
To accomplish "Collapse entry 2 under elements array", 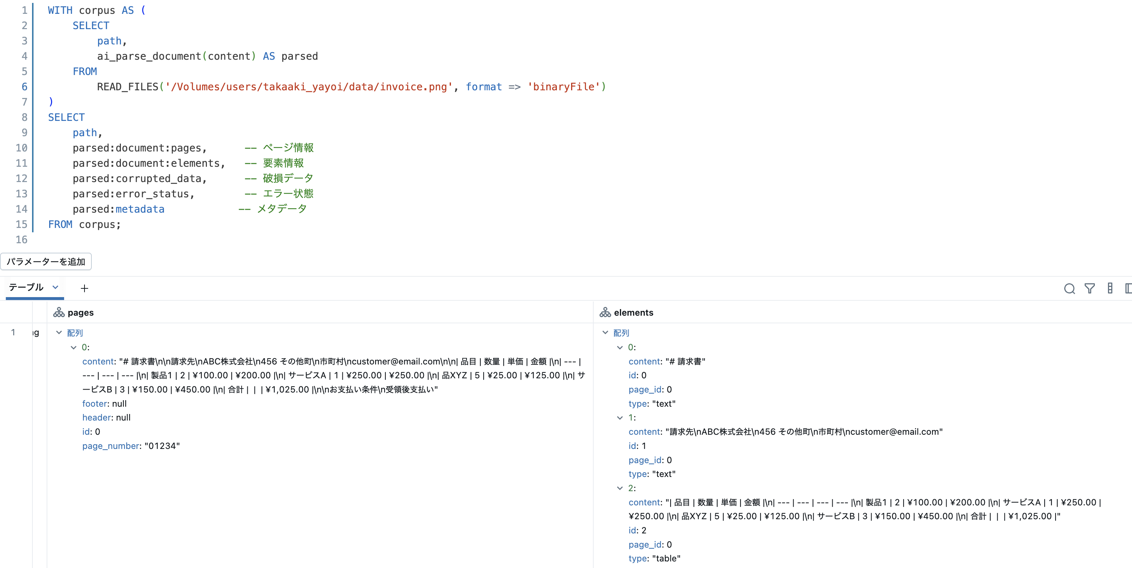I will [x=620, y=488].
